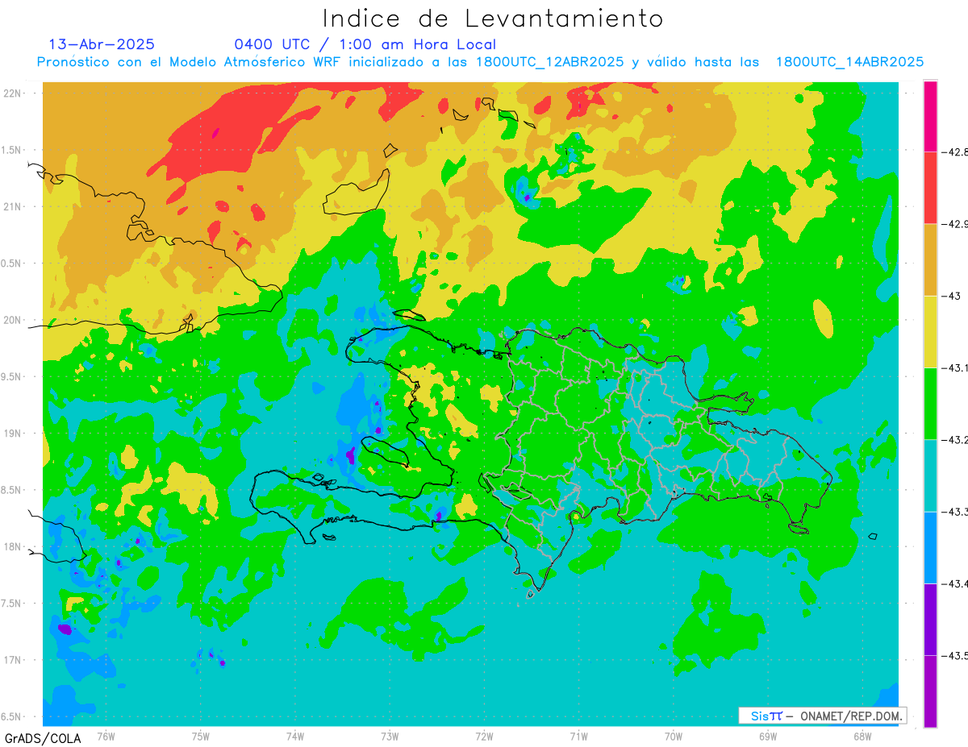Click the valid-until time '1800UTC_14ABR2025'
This screenshot has width=968, height=747.
(x=849, y=62)
